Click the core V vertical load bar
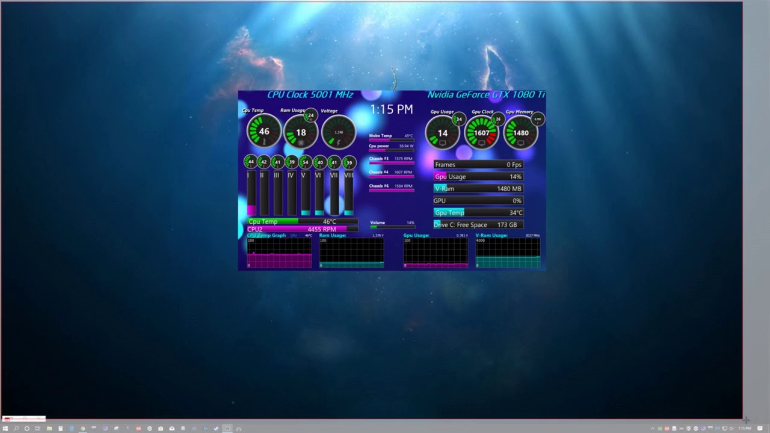Screen dimensions: 770x433 306,193
